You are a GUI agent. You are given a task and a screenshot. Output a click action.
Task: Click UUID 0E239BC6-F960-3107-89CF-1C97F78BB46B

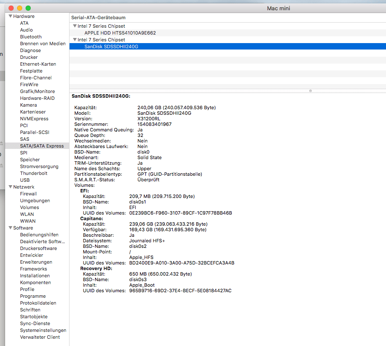180,213
